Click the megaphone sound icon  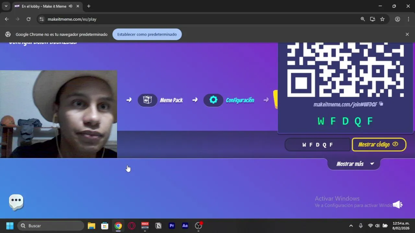[x=397, y=205]
